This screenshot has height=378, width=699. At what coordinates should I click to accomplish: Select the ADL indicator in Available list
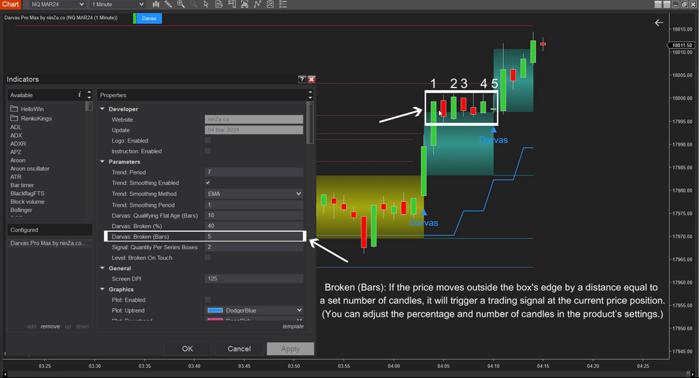(16, 127)
